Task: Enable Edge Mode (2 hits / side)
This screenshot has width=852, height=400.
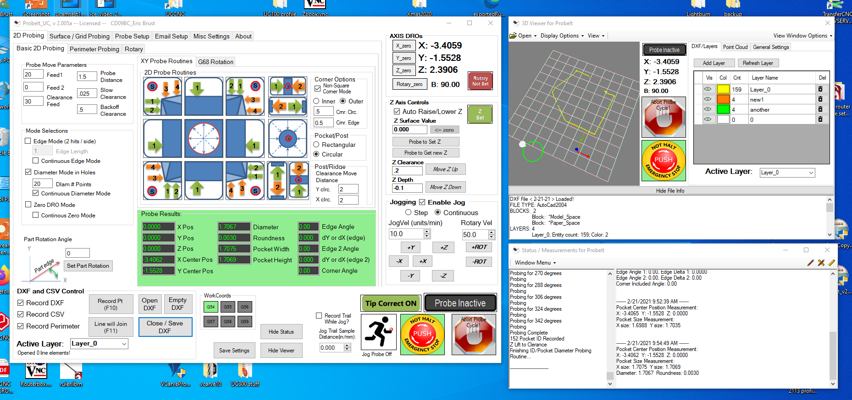Action: [x=28, y=141]
